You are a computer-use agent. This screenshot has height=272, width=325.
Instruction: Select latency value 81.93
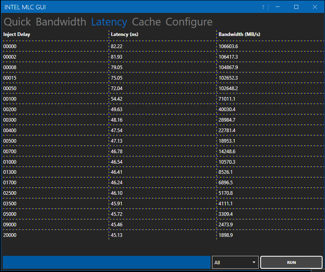coord(117,57)
